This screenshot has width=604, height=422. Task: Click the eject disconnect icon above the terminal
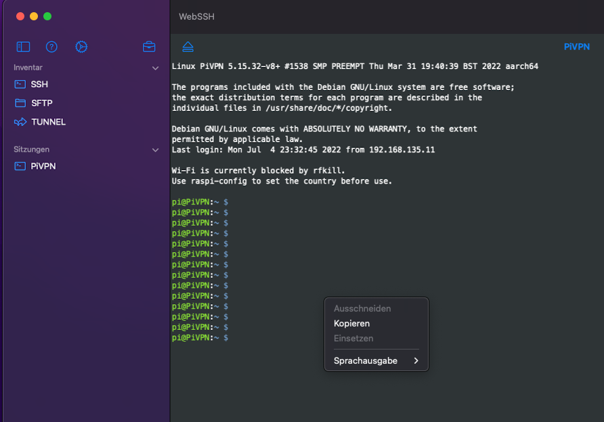(188, 47)
